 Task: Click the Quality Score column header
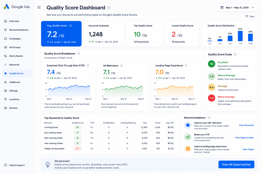(78, 123)
